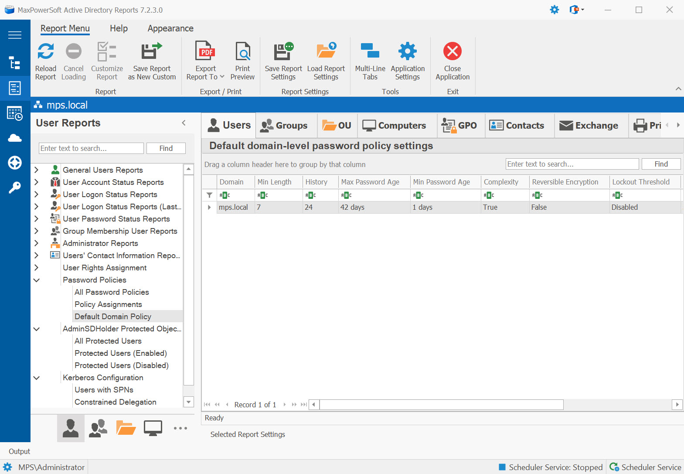Switch to the Contacts tab
This screenshot has width=684, height=474.
click(520, 126)
